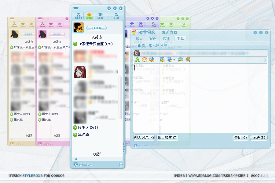Click send picture icon in chat toolbar
The width and height of the screenshot is (275, 183).
[x=162, y=60]
